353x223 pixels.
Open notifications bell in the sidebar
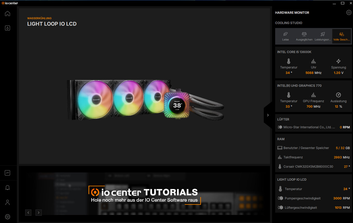tap(8, 188)
